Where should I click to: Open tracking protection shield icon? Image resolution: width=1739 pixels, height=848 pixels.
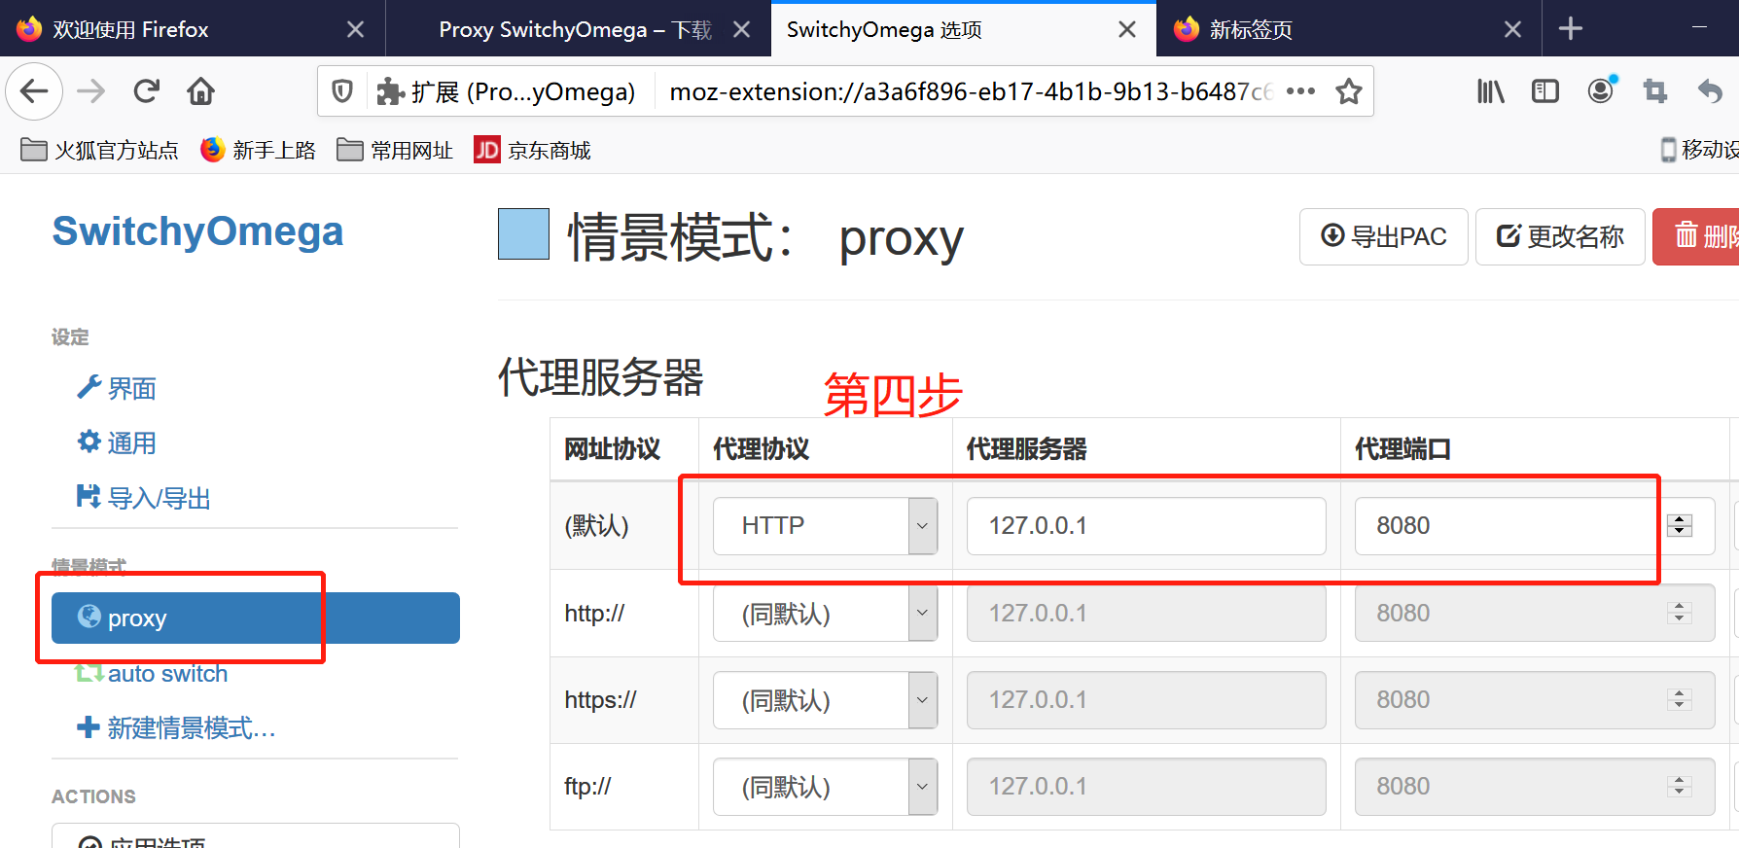tap(342, 91)
